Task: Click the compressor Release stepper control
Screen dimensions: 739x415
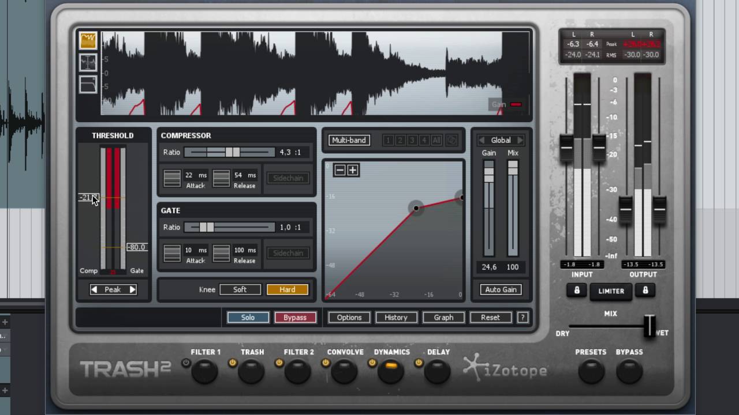Action: [x=221, y=178]
